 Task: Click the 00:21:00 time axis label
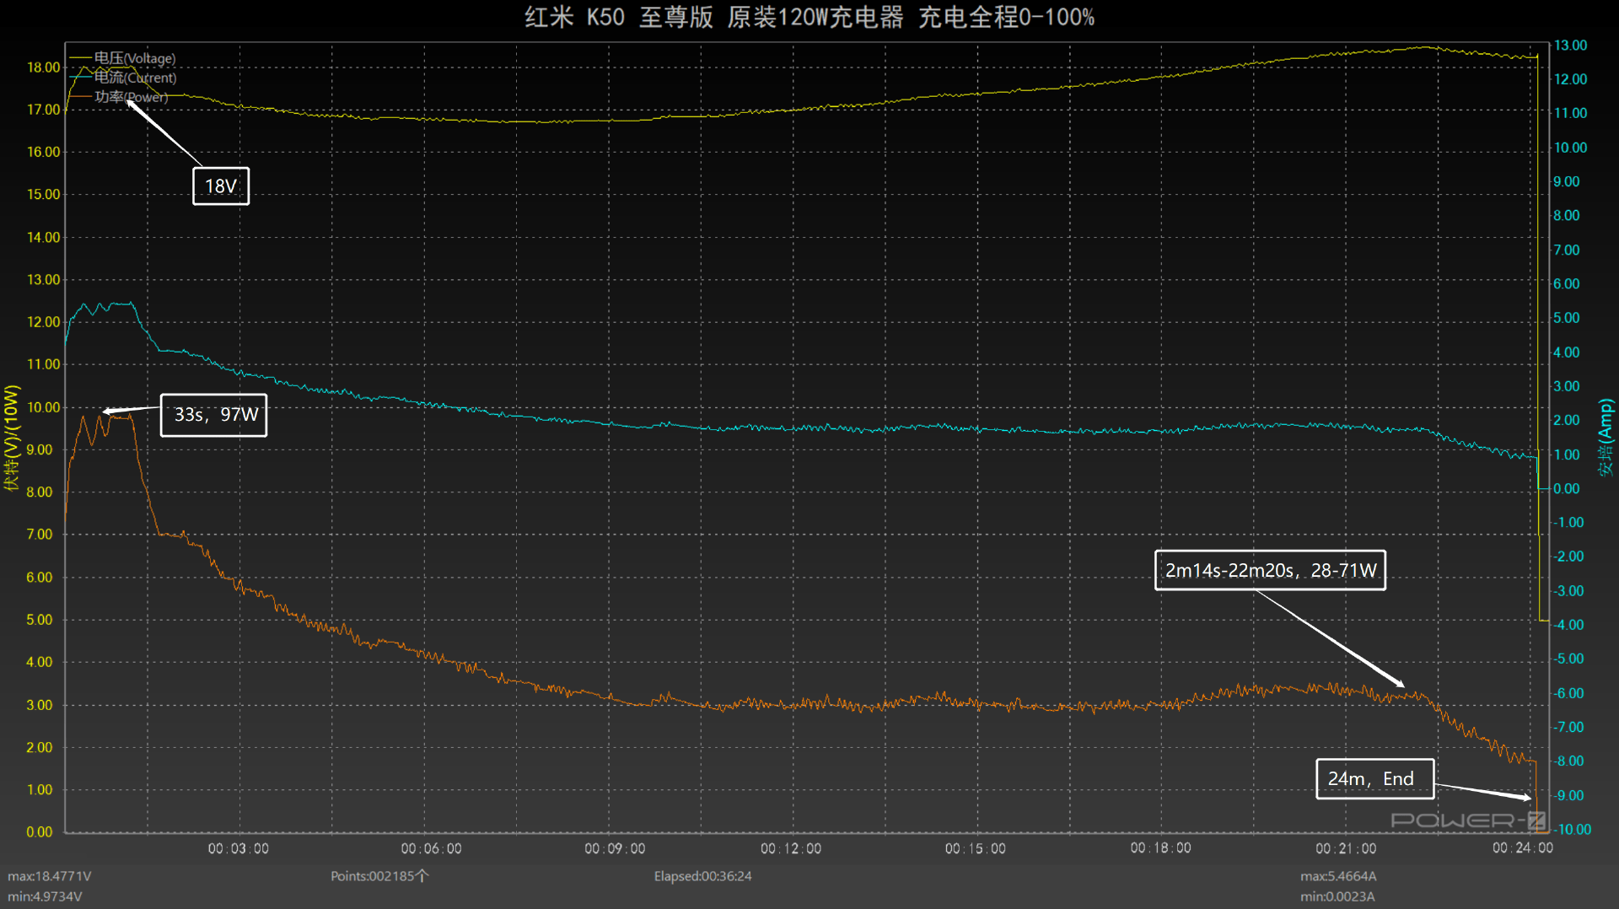1346,848
